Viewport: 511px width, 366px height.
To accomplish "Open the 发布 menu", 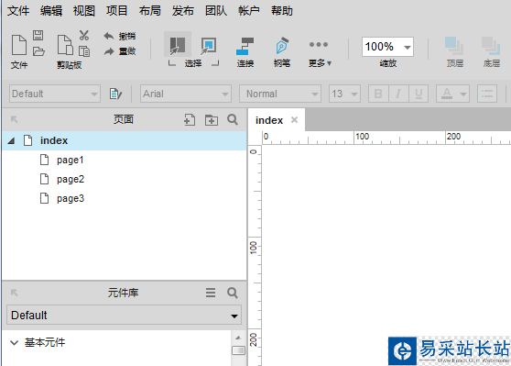I will pyautogui.click(x=183, y=11).
